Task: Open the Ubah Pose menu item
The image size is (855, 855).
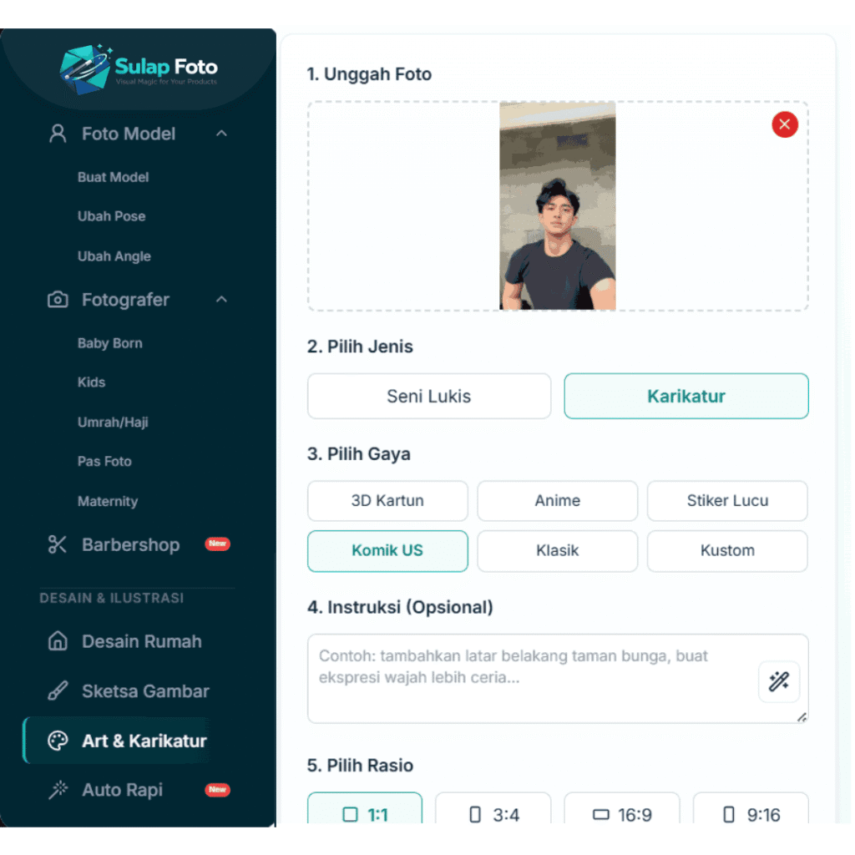Action: coord(111,216)
